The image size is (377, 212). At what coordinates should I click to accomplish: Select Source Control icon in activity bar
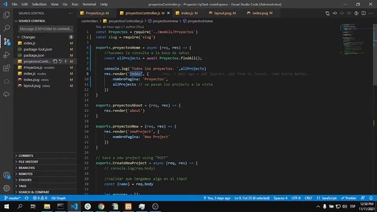(6, 42)
